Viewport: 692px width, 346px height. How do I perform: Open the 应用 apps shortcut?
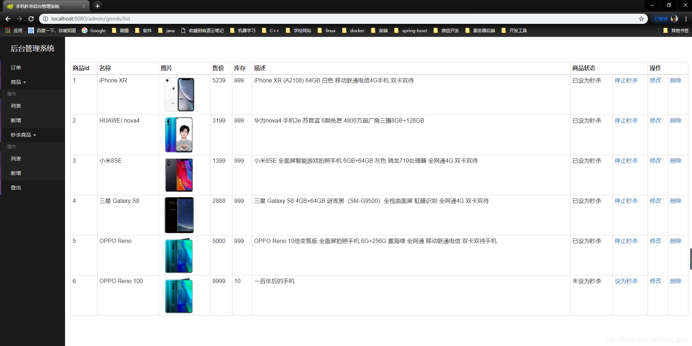click(14, 31)
